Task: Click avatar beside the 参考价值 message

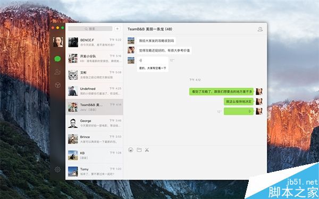Action: [131, 50]
